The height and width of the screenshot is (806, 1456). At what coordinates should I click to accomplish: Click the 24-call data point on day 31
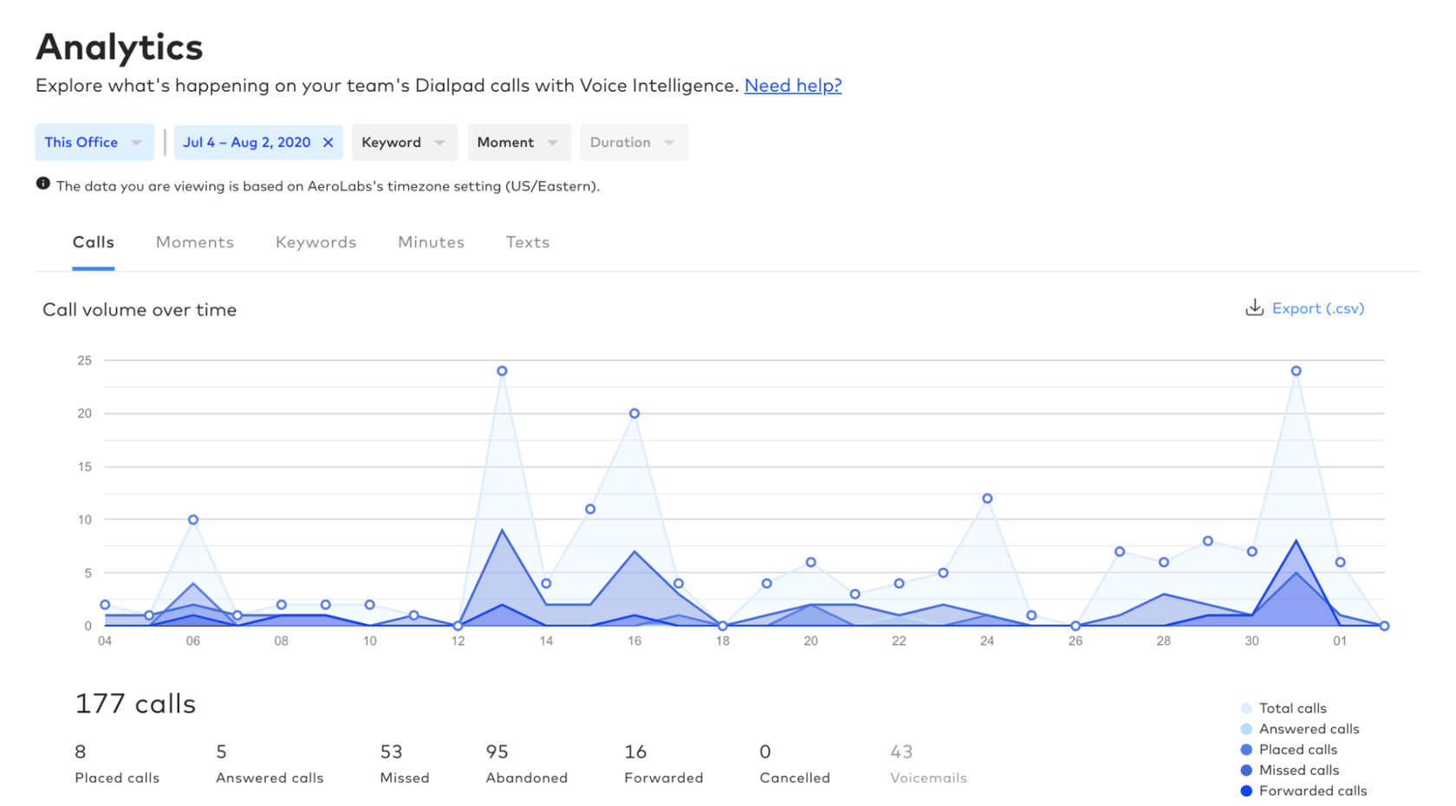click(x=1297, y=371)
